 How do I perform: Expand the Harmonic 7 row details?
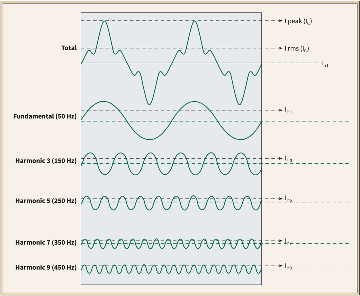coord(46,243)
